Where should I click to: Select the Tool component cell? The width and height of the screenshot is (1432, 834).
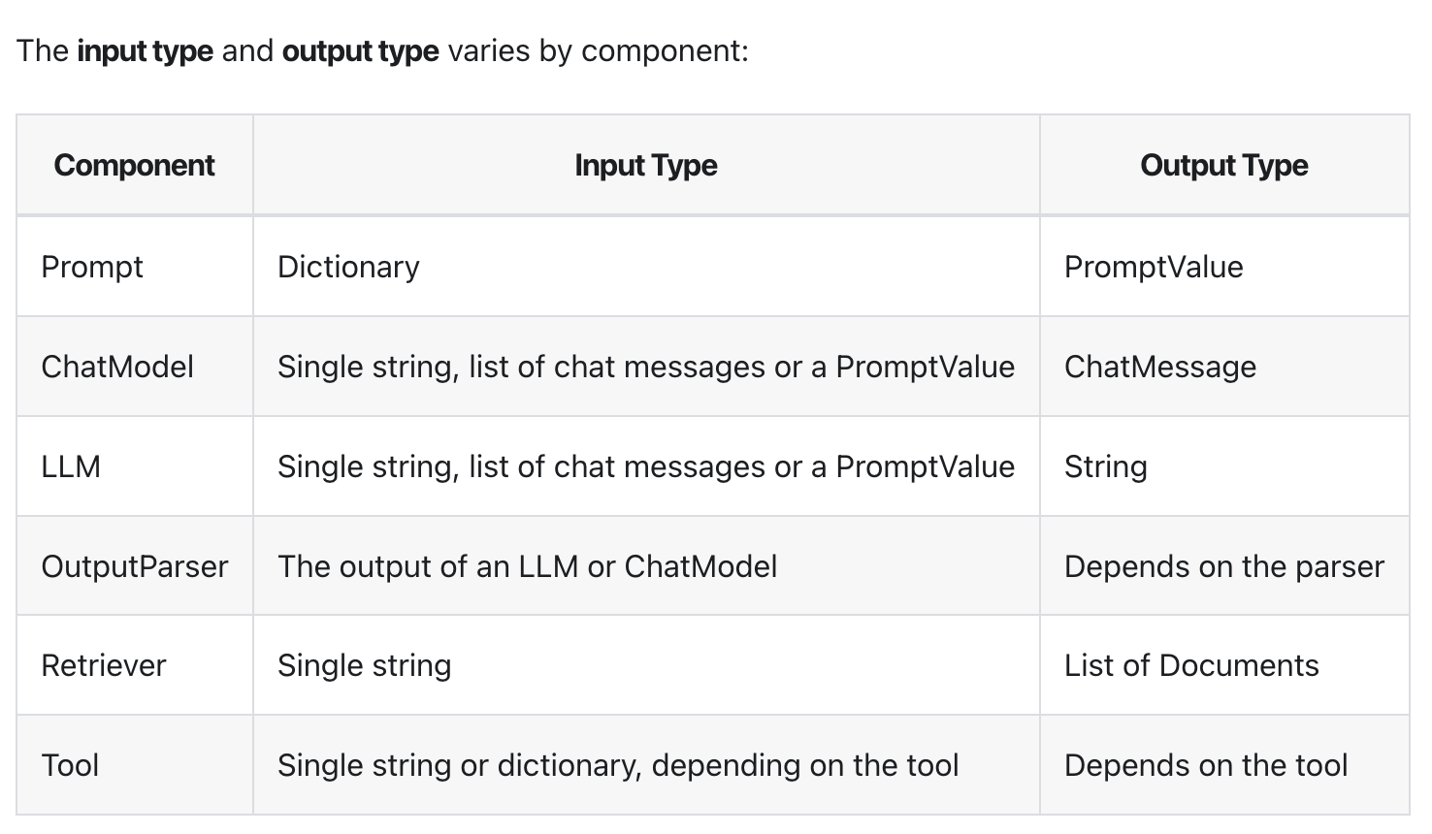click(x=70, y=765)
